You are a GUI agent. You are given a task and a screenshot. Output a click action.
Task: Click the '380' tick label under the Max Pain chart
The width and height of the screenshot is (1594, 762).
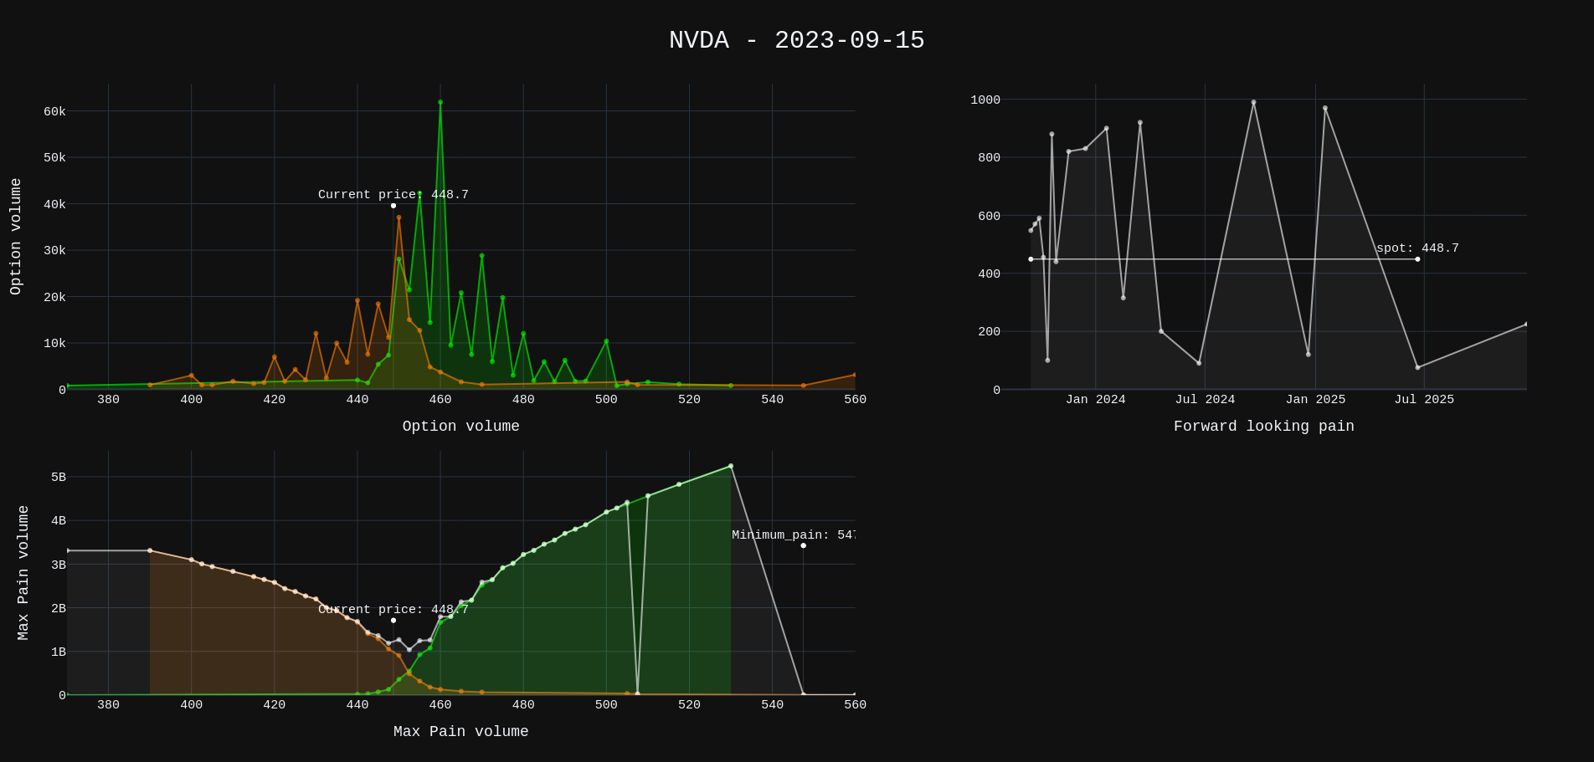[x=108, y=704]
